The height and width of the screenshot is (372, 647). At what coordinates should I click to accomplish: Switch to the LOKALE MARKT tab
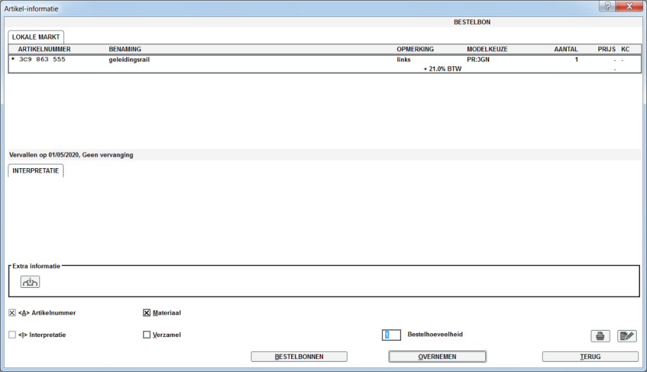coord(36,37)
